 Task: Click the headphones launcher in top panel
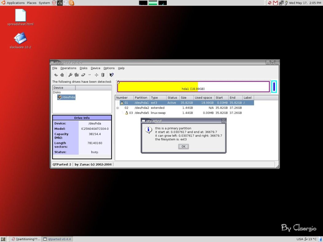60,3
